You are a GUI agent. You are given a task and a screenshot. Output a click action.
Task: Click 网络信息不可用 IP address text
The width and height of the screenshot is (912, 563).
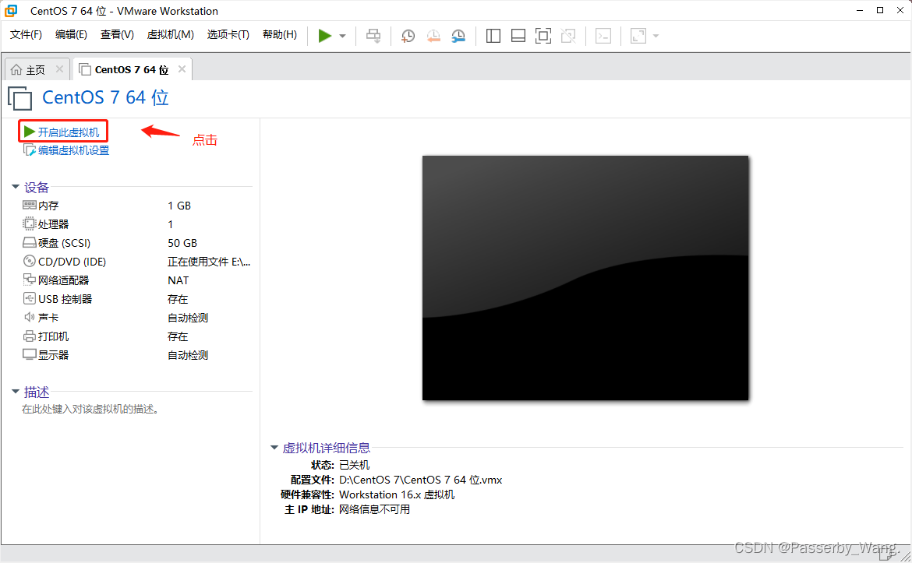coord(375,509)
